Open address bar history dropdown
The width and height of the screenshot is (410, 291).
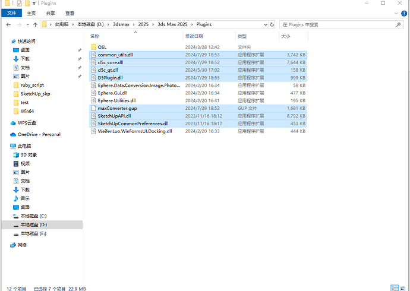point(264,24)
